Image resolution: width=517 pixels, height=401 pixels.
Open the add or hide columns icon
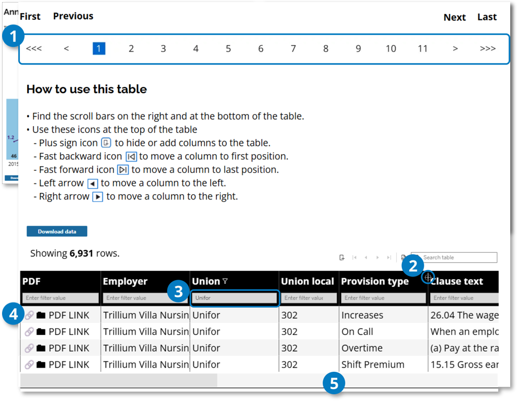click(342, 258)
